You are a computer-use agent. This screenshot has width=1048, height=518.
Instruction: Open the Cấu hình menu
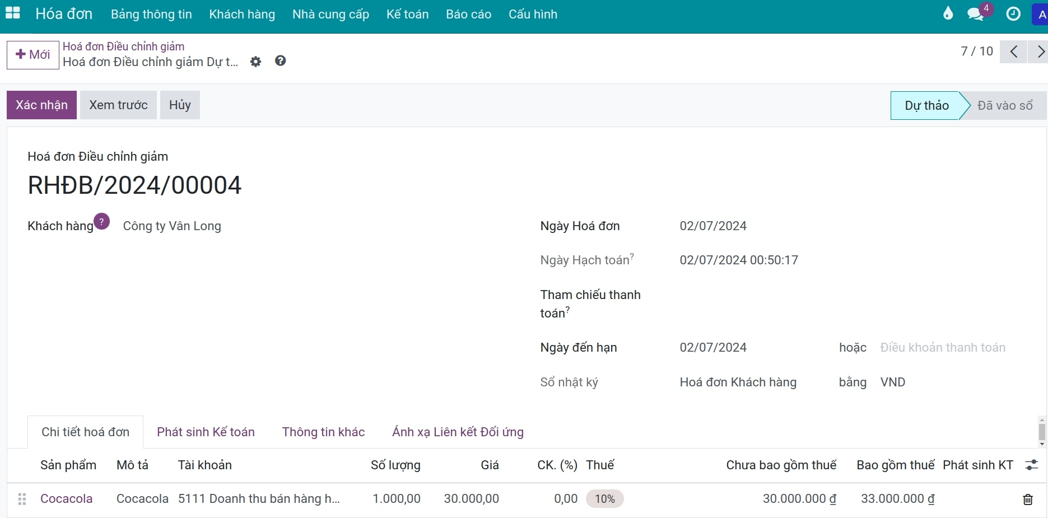(533, 15)
